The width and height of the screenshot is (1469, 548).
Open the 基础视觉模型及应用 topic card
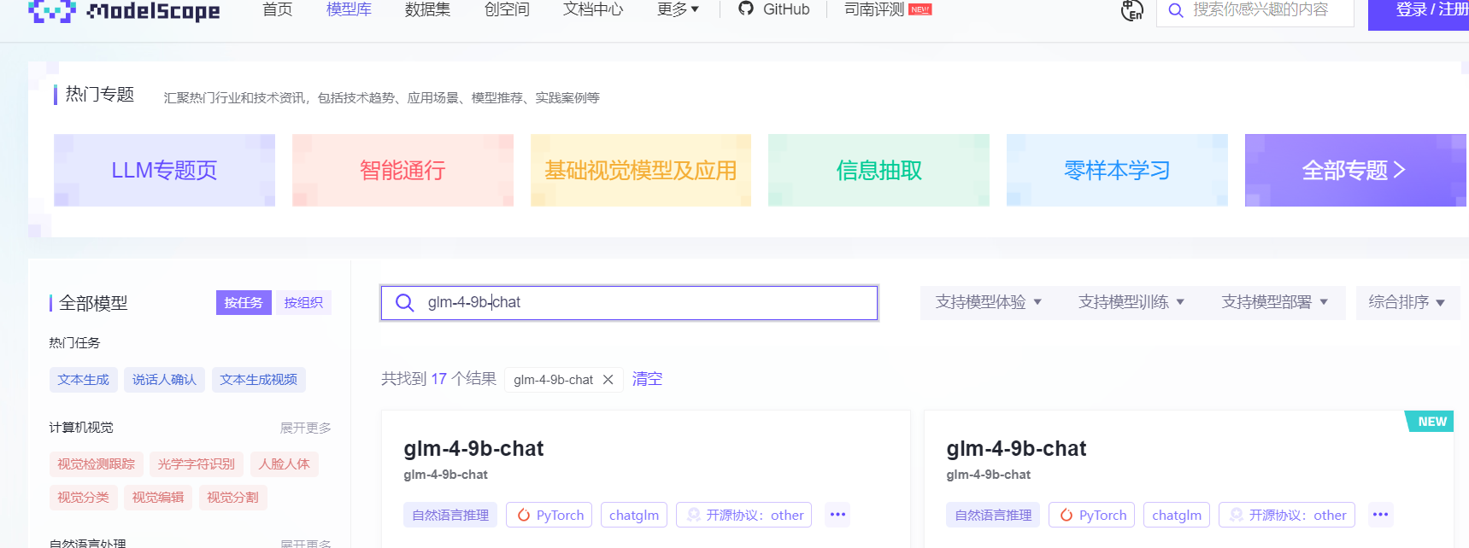[x=641, y=170]
